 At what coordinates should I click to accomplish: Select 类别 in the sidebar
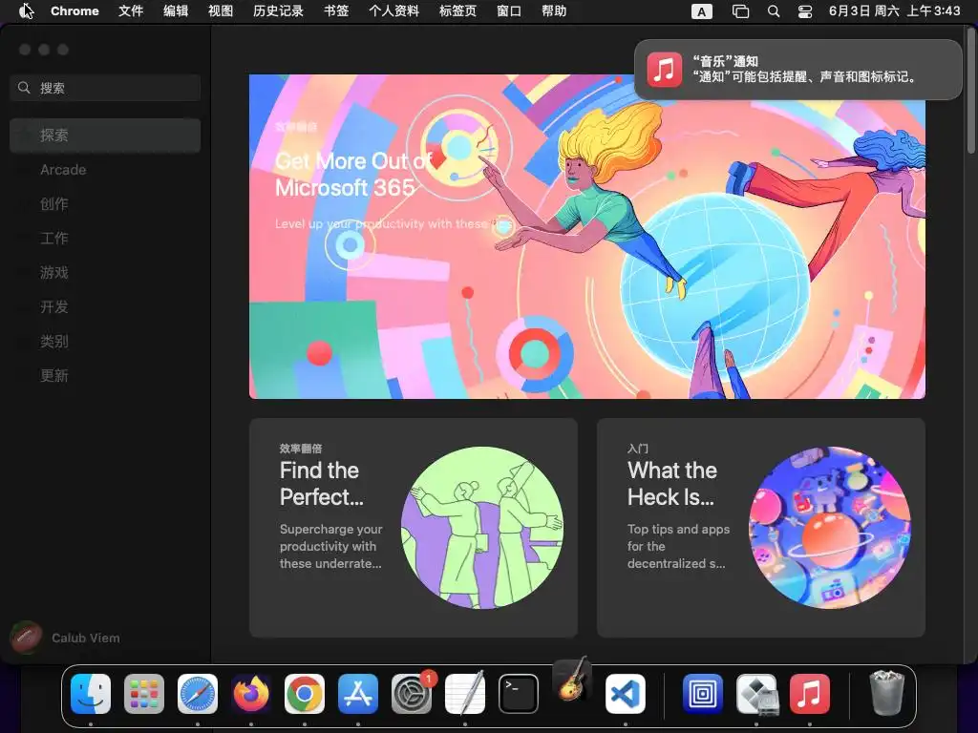[105, 341]
